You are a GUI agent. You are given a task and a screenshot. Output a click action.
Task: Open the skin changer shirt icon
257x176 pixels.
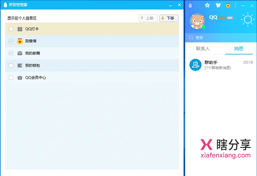coord(218,5)
